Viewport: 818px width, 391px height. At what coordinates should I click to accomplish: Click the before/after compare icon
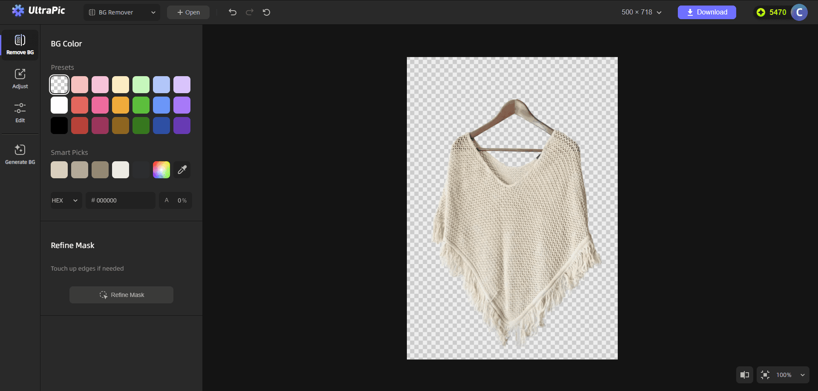pyautogui.click(x=745, y=375)
